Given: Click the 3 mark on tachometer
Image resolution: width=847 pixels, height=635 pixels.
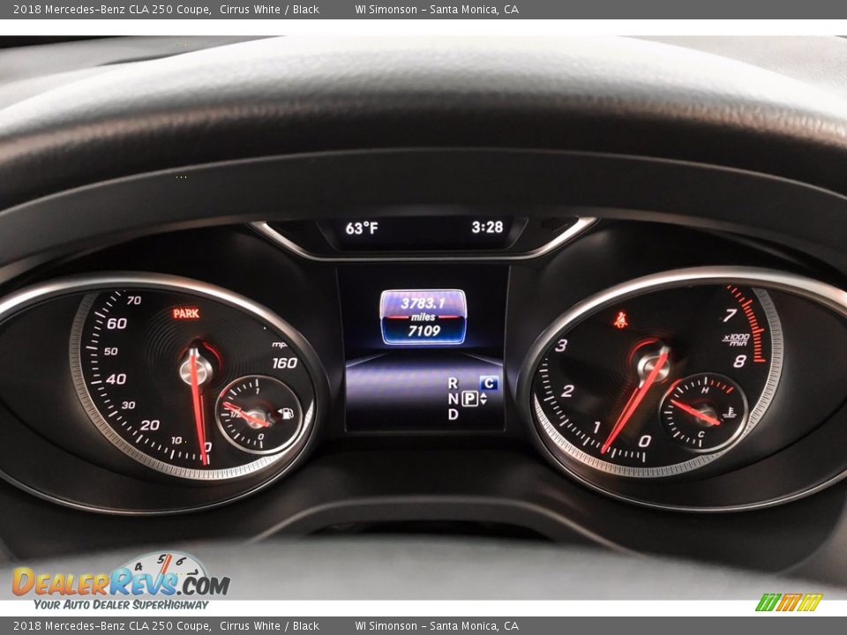Looking at the screenshot, I should click(562, 346).
